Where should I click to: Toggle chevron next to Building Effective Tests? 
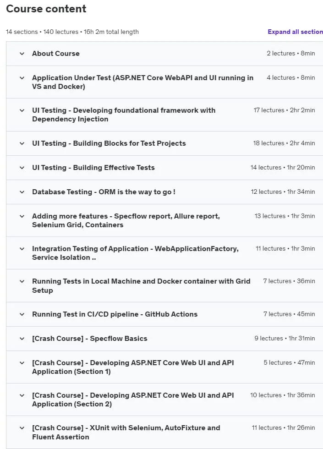22,168
